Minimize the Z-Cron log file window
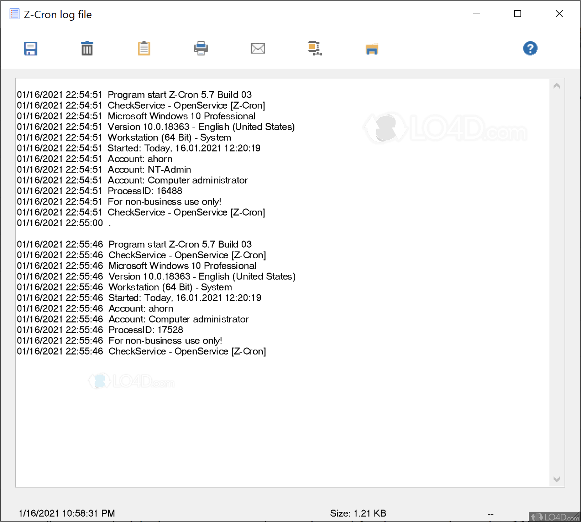 click(477, 14)
